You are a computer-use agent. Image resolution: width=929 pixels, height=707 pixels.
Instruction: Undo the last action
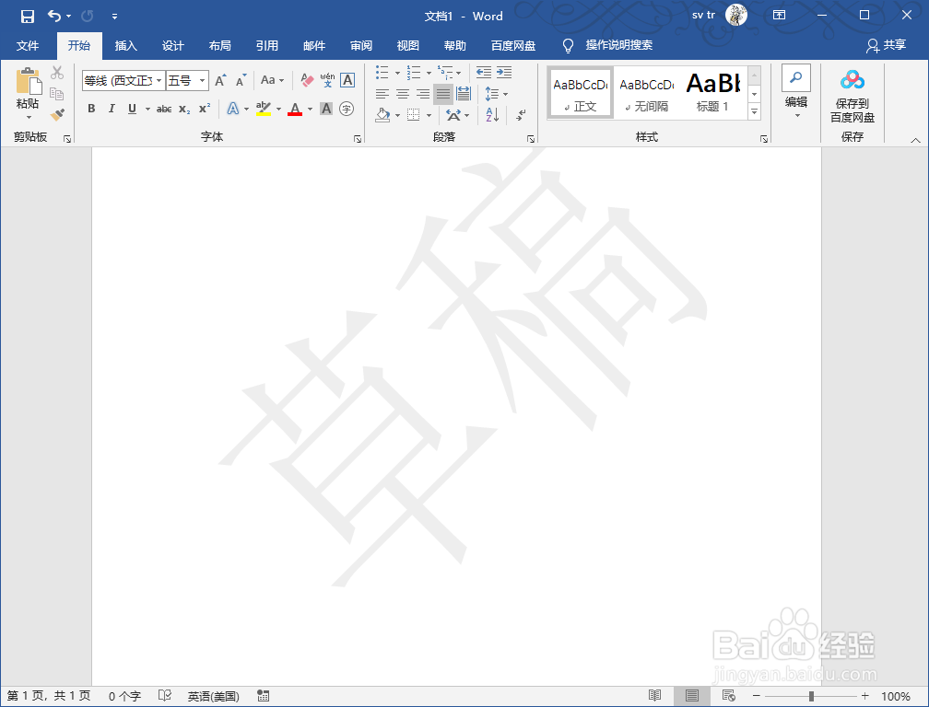[x=54, y=16]
